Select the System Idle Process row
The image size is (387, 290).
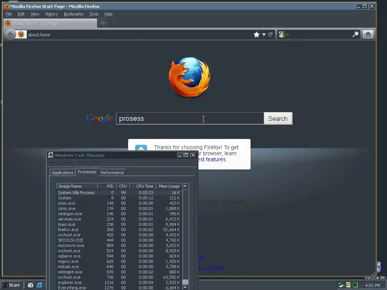pyautogui.click(x=119, y=193)
